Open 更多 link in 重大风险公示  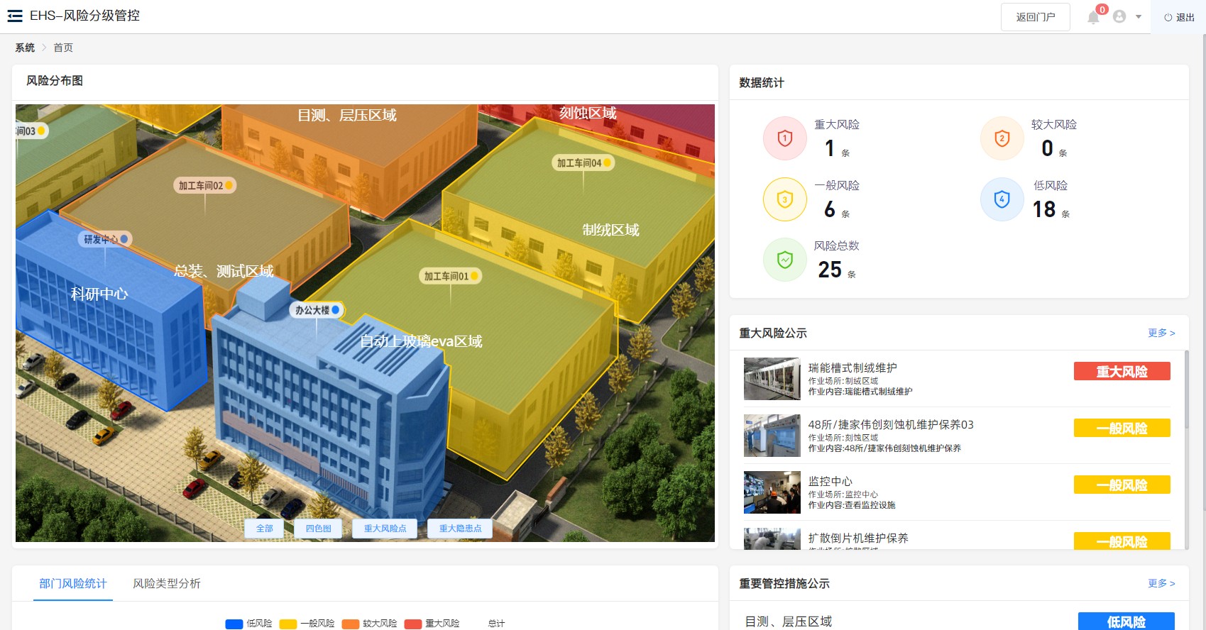pyautogui.click(x=1161, y=333)
